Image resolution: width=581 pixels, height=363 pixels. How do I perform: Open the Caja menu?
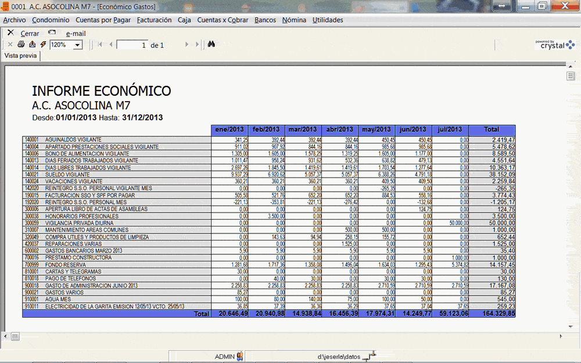click(184, 20)
